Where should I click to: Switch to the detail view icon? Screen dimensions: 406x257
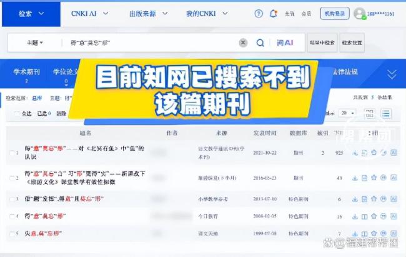pos(370,113)
